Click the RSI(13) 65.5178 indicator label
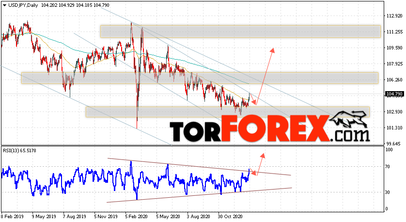Viewport: 406px width, 222px height. click(x=19, y=150)
